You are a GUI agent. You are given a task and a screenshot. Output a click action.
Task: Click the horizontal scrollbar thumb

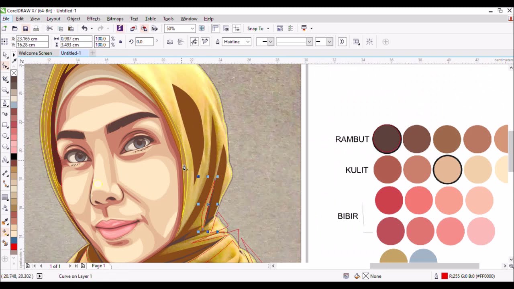424,266
